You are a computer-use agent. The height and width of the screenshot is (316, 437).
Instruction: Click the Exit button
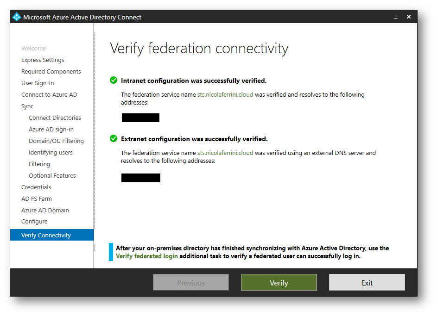click(367, 283)
